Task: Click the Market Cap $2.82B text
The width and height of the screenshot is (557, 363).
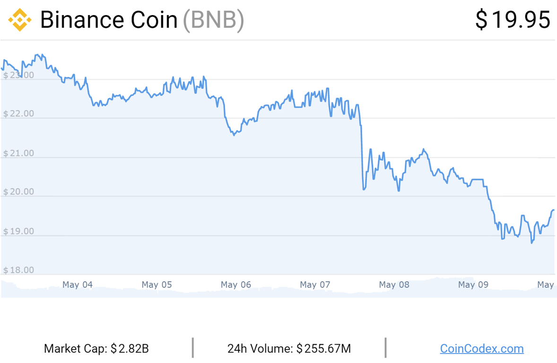Action: click(x=96, y=349)
